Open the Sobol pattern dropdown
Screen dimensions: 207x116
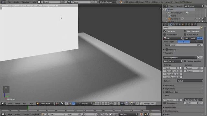click(190, 81)
